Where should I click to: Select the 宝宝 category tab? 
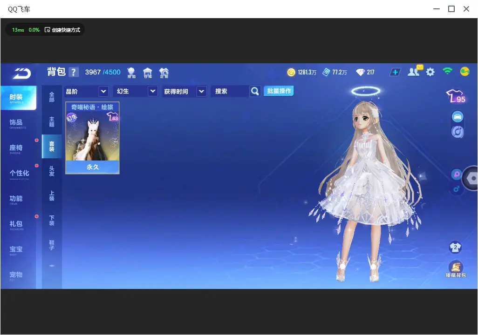pyautogui.click(x=18, y=250)
